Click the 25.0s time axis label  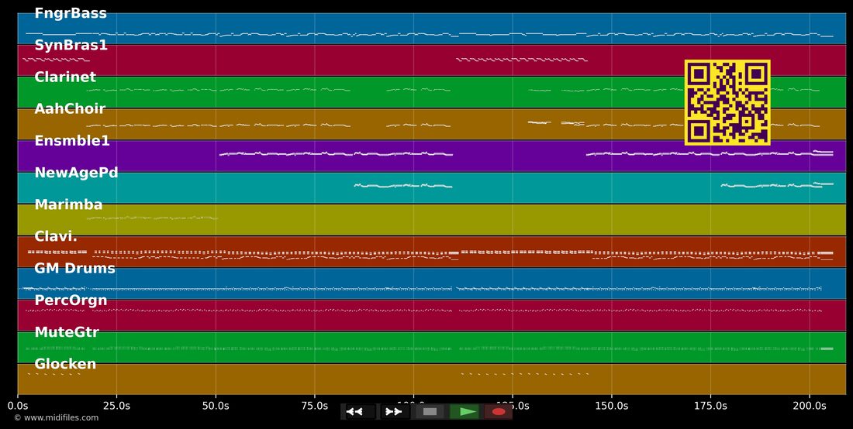[x=116, y=406]
